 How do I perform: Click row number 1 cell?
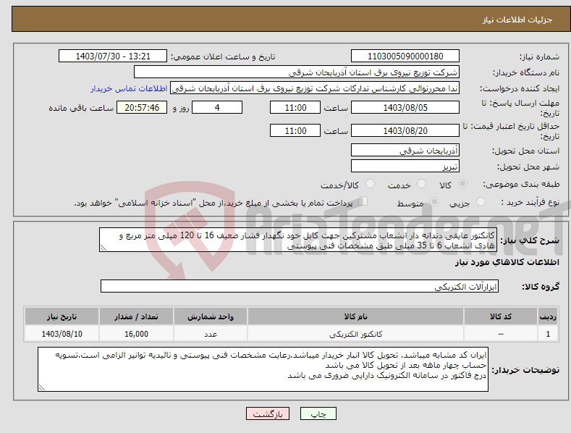(x=548, y=334)
